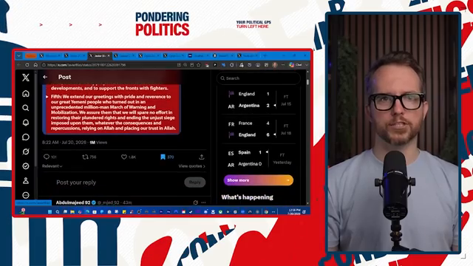The image size is (473, 266).
Task: Open the France vs England match result
Action: pyautogui.click(x=259, y=129)
